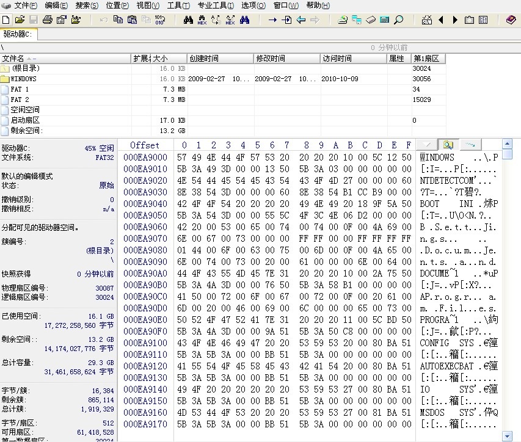Click the blue back arrow icon
Viewport: 521px width, 442px height.
tap(301, 20)
